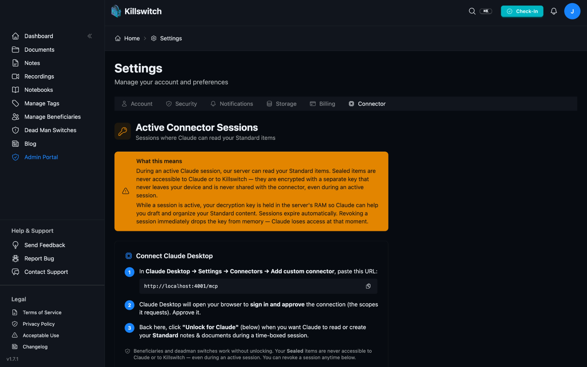Click Send Feedback under Help & Support

[45, 245]
